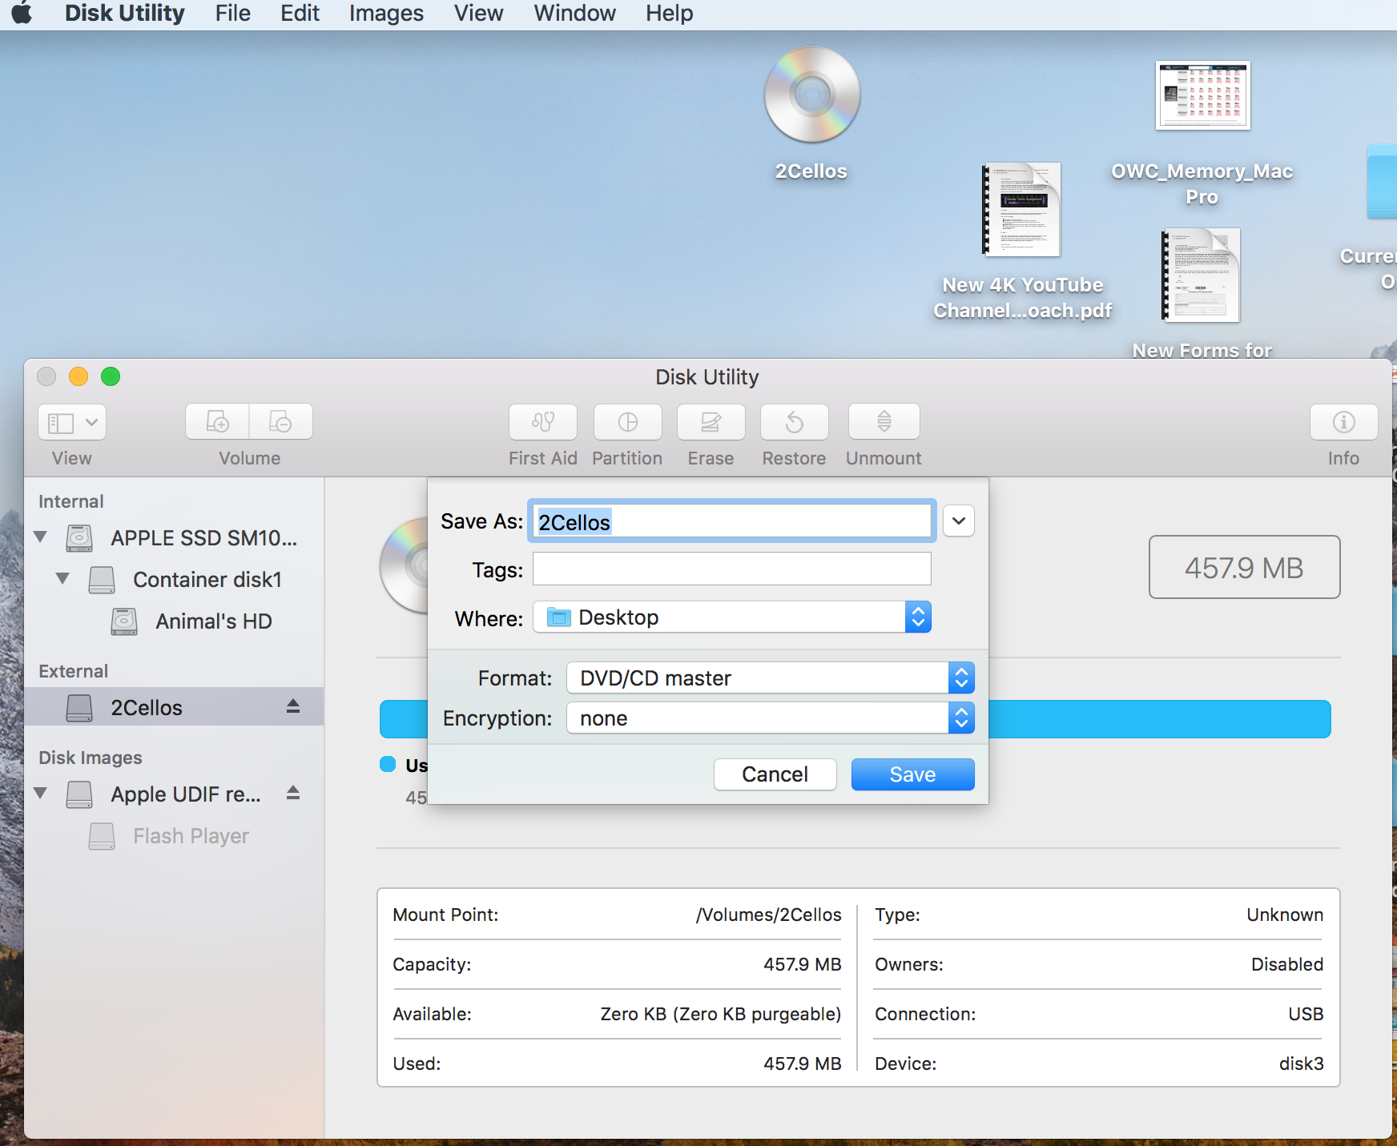Collapse the APPLE SSD SM10 tree

[x=41, y=537]
